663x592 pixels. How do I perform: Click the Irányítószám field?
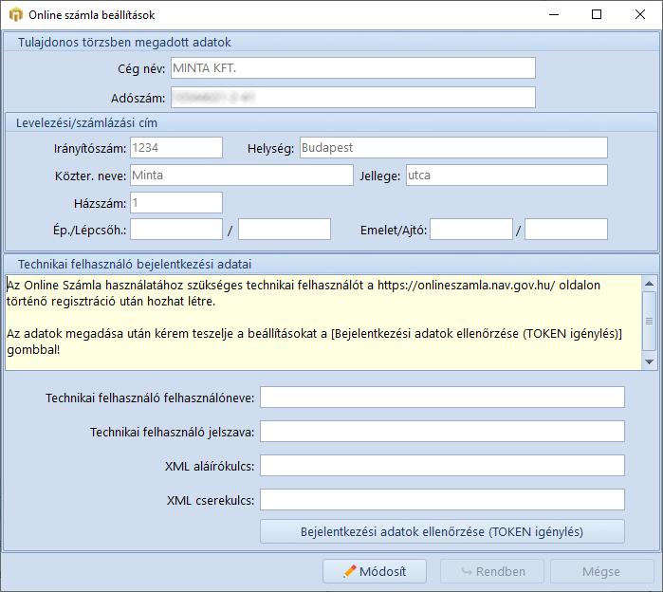click(175, 147)
